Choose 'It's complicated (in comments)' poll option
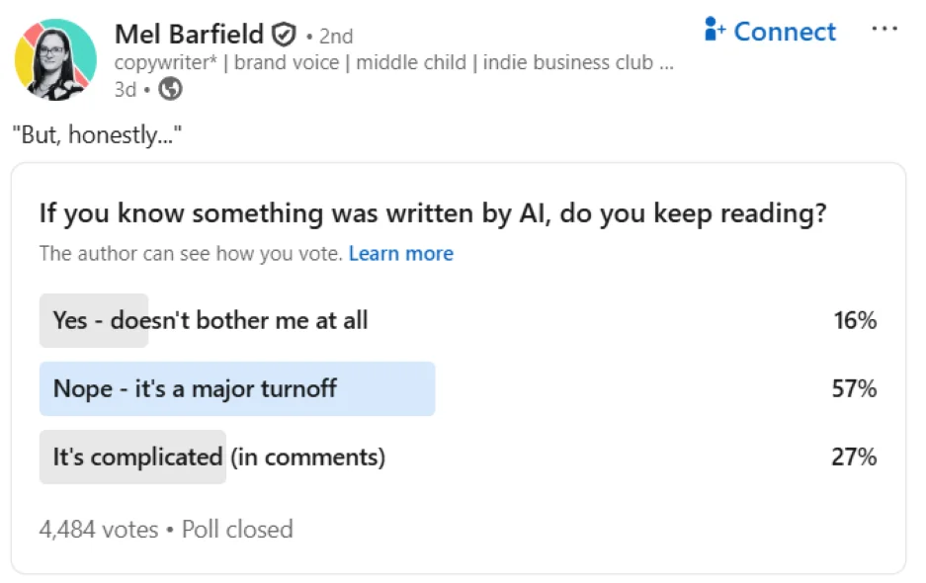926x583 pixels. pyautogui.click(x=217, y=457)
